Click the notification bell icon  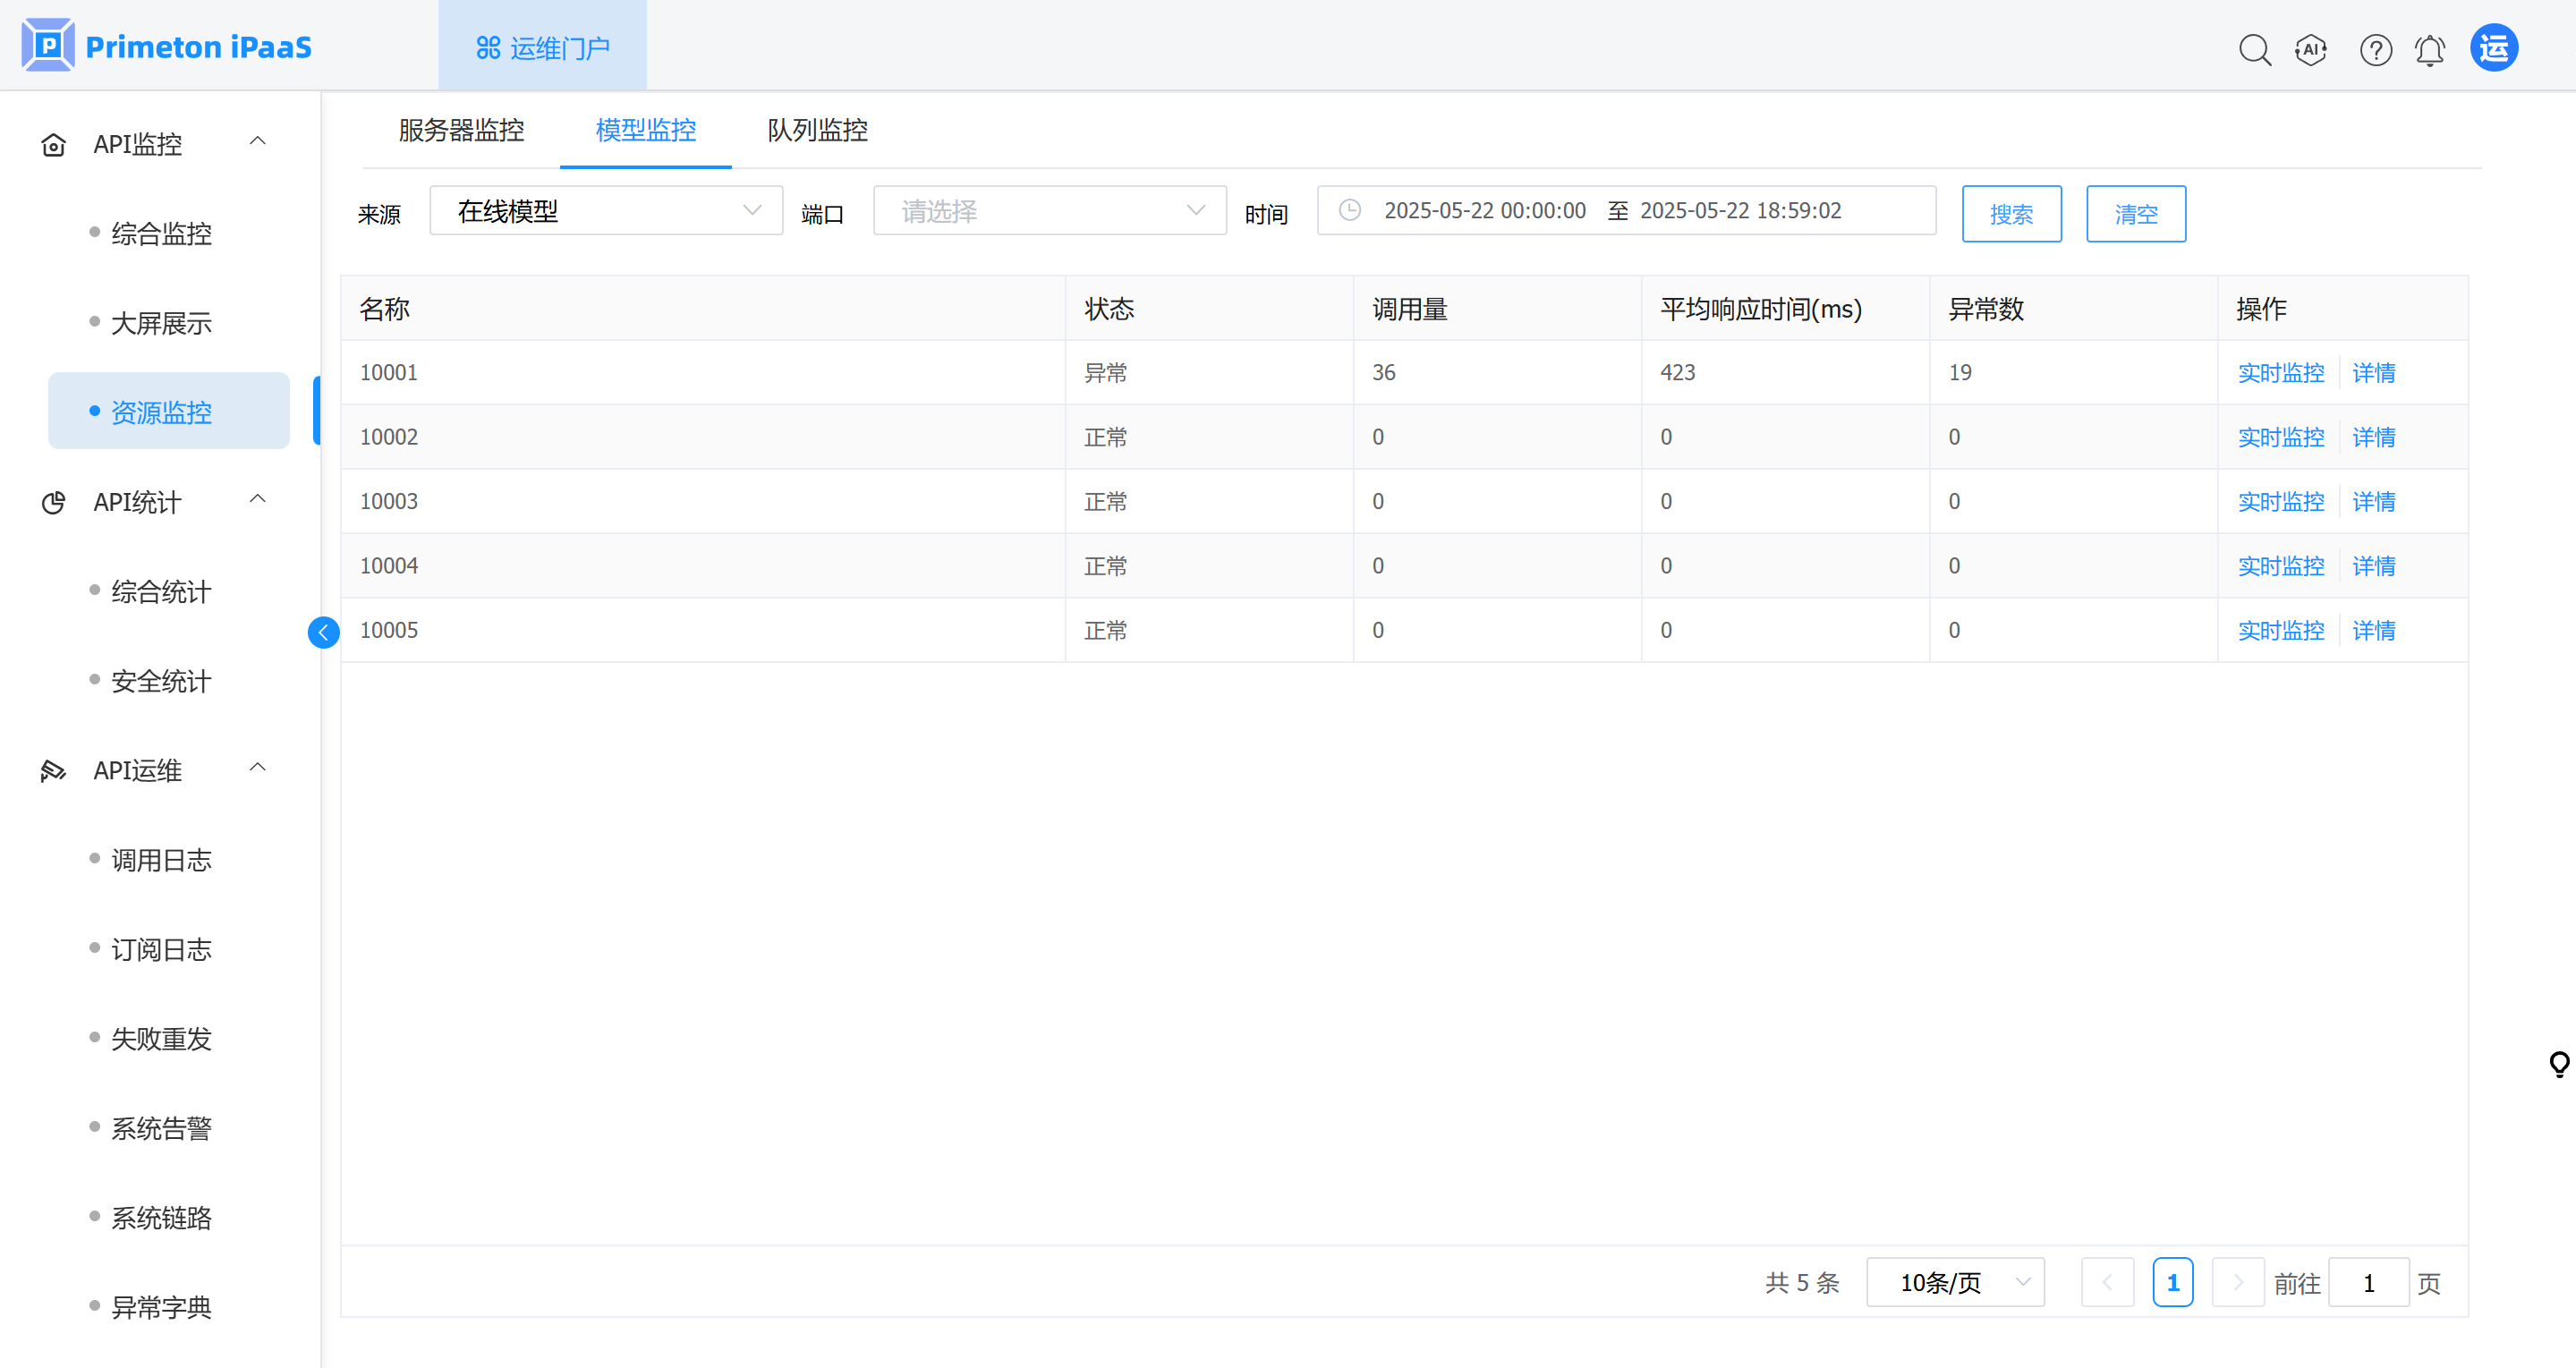(x=2430, y=49)
